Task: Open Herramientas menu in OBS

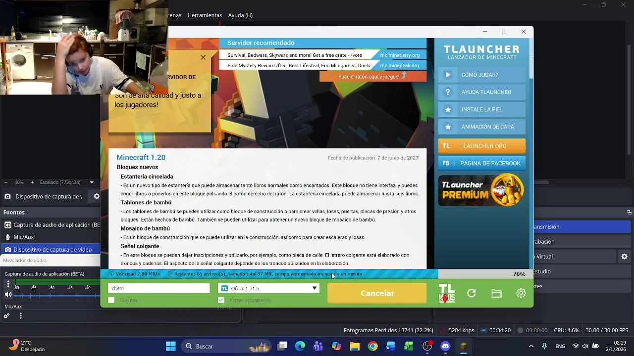Action: (x=205, y=15)
